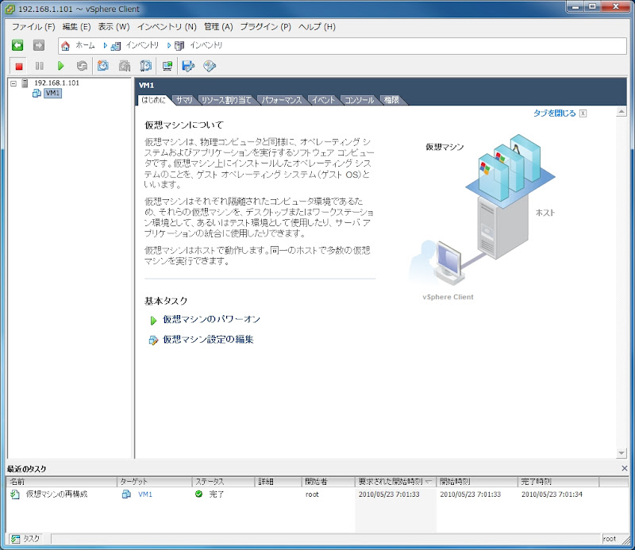Open the ファイル (F) menu
Screen dimensions: 635x550
tap(33, 27)
